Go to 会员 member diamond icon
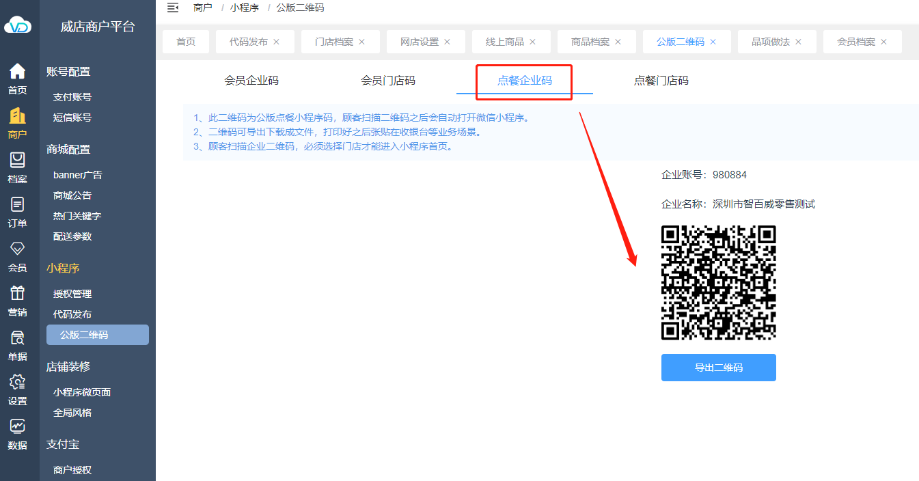919x481 pixels. click(x=17, y=249)
